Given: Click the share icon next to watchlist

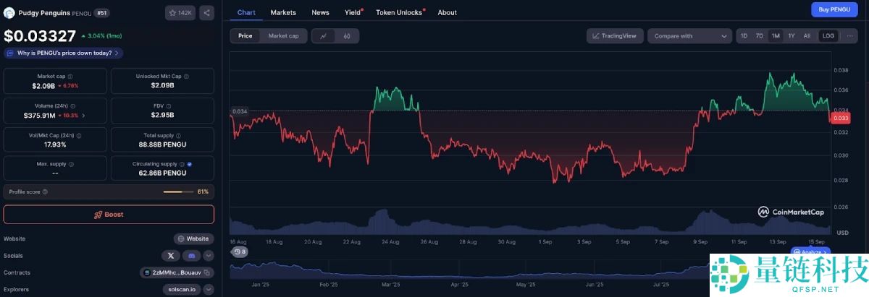Looking at the screenshot, I should pyautogui.click(x=206, y=13).
